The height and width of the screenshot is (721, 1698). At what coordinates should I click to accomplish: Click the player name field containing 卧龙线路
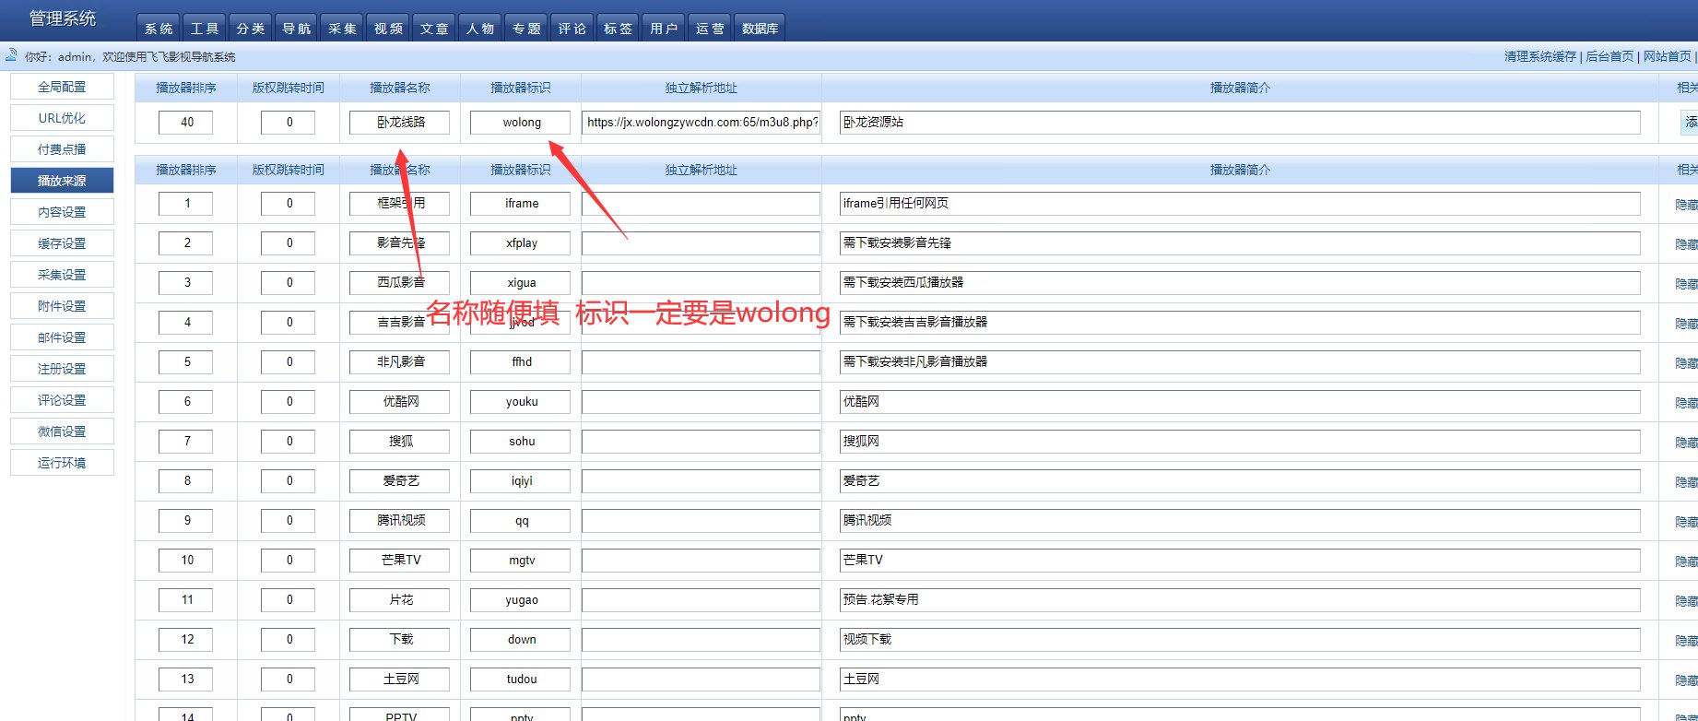tap(399, 123)
